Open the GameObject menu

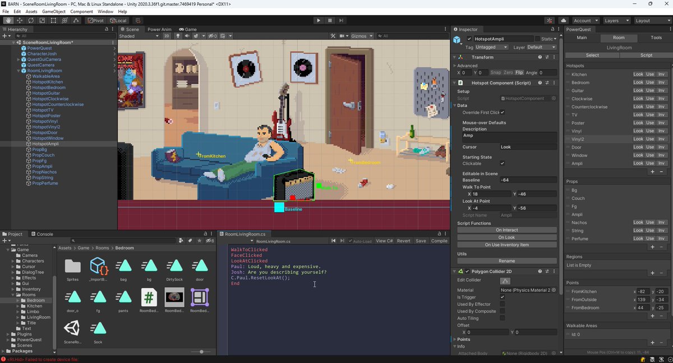[53, 11]
